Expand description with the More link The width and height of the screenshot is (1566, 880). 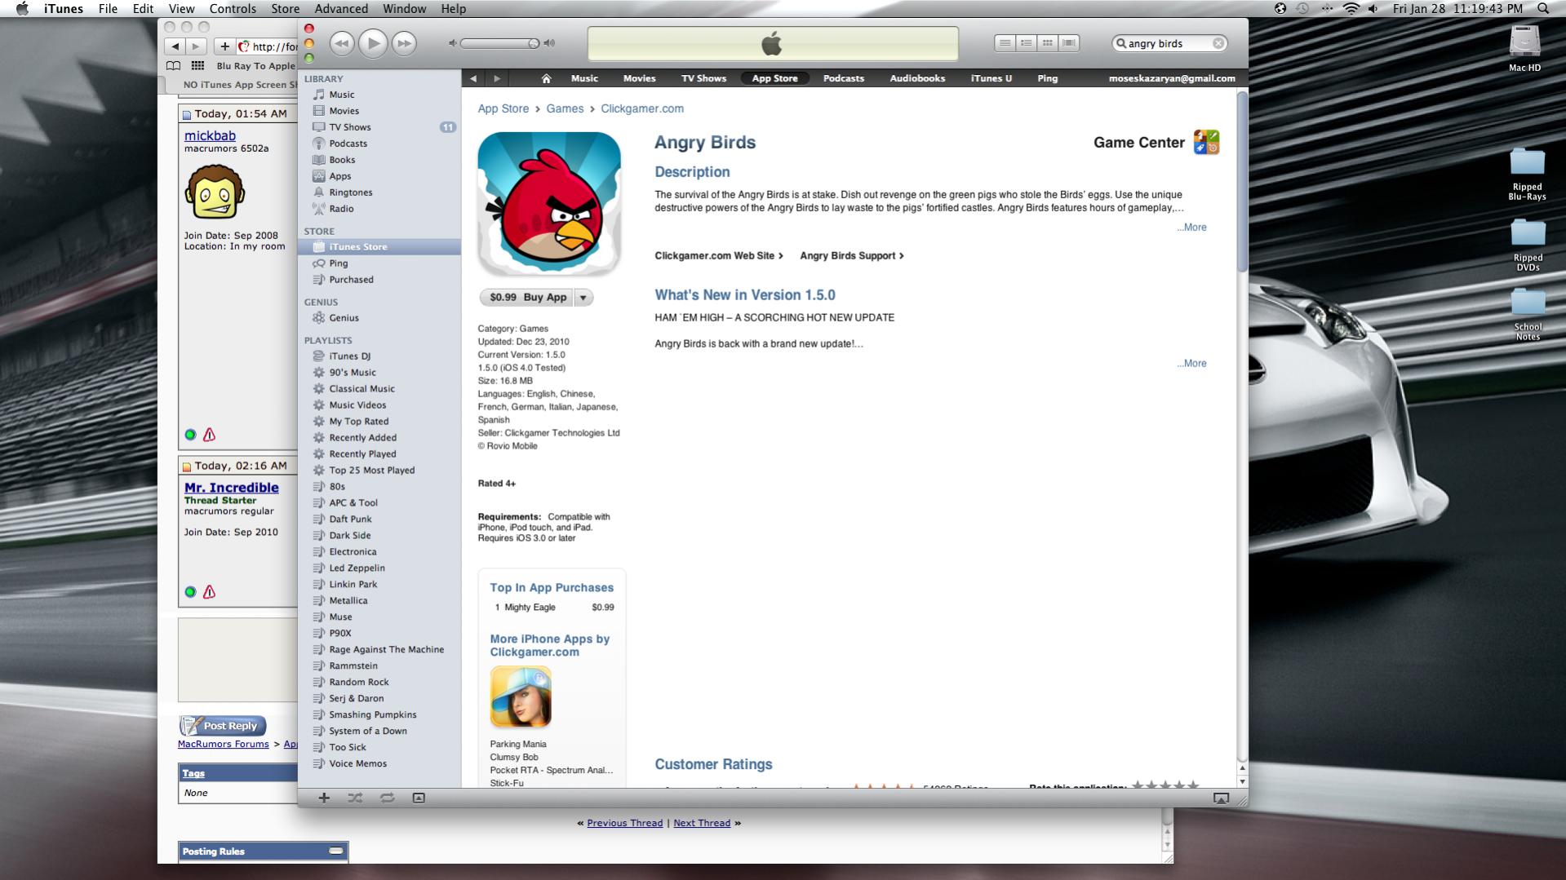point(1191,228)
